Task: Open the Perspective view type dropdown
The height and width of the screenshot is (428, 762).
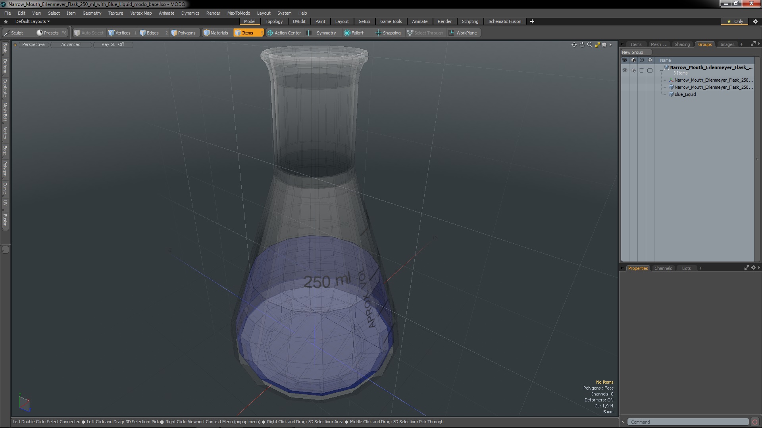Action: pos(33,44)
